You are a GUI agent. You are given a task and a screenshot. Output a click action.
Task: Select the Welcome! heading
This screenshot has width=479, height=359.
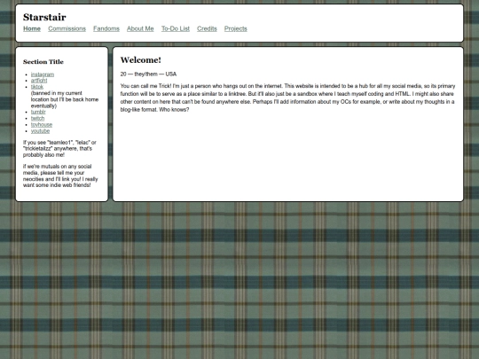(140, 60)
